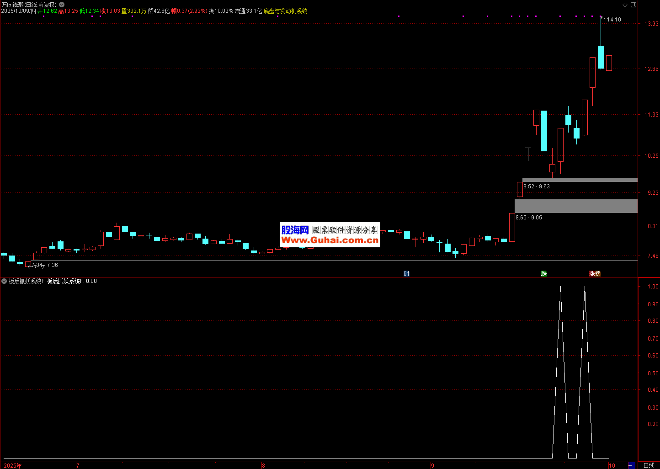Click the month 9 marker on time axis
660x469 pixels.
432,465
